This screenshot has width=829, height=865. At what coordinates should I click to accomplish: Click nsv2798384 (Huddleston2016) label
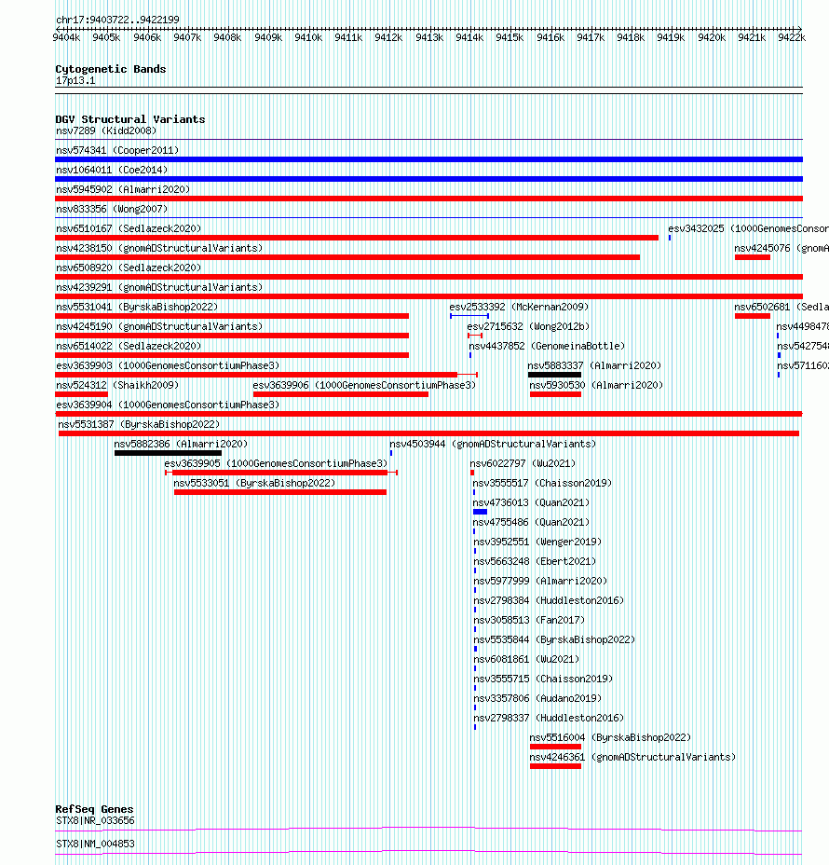coord(549,601)
